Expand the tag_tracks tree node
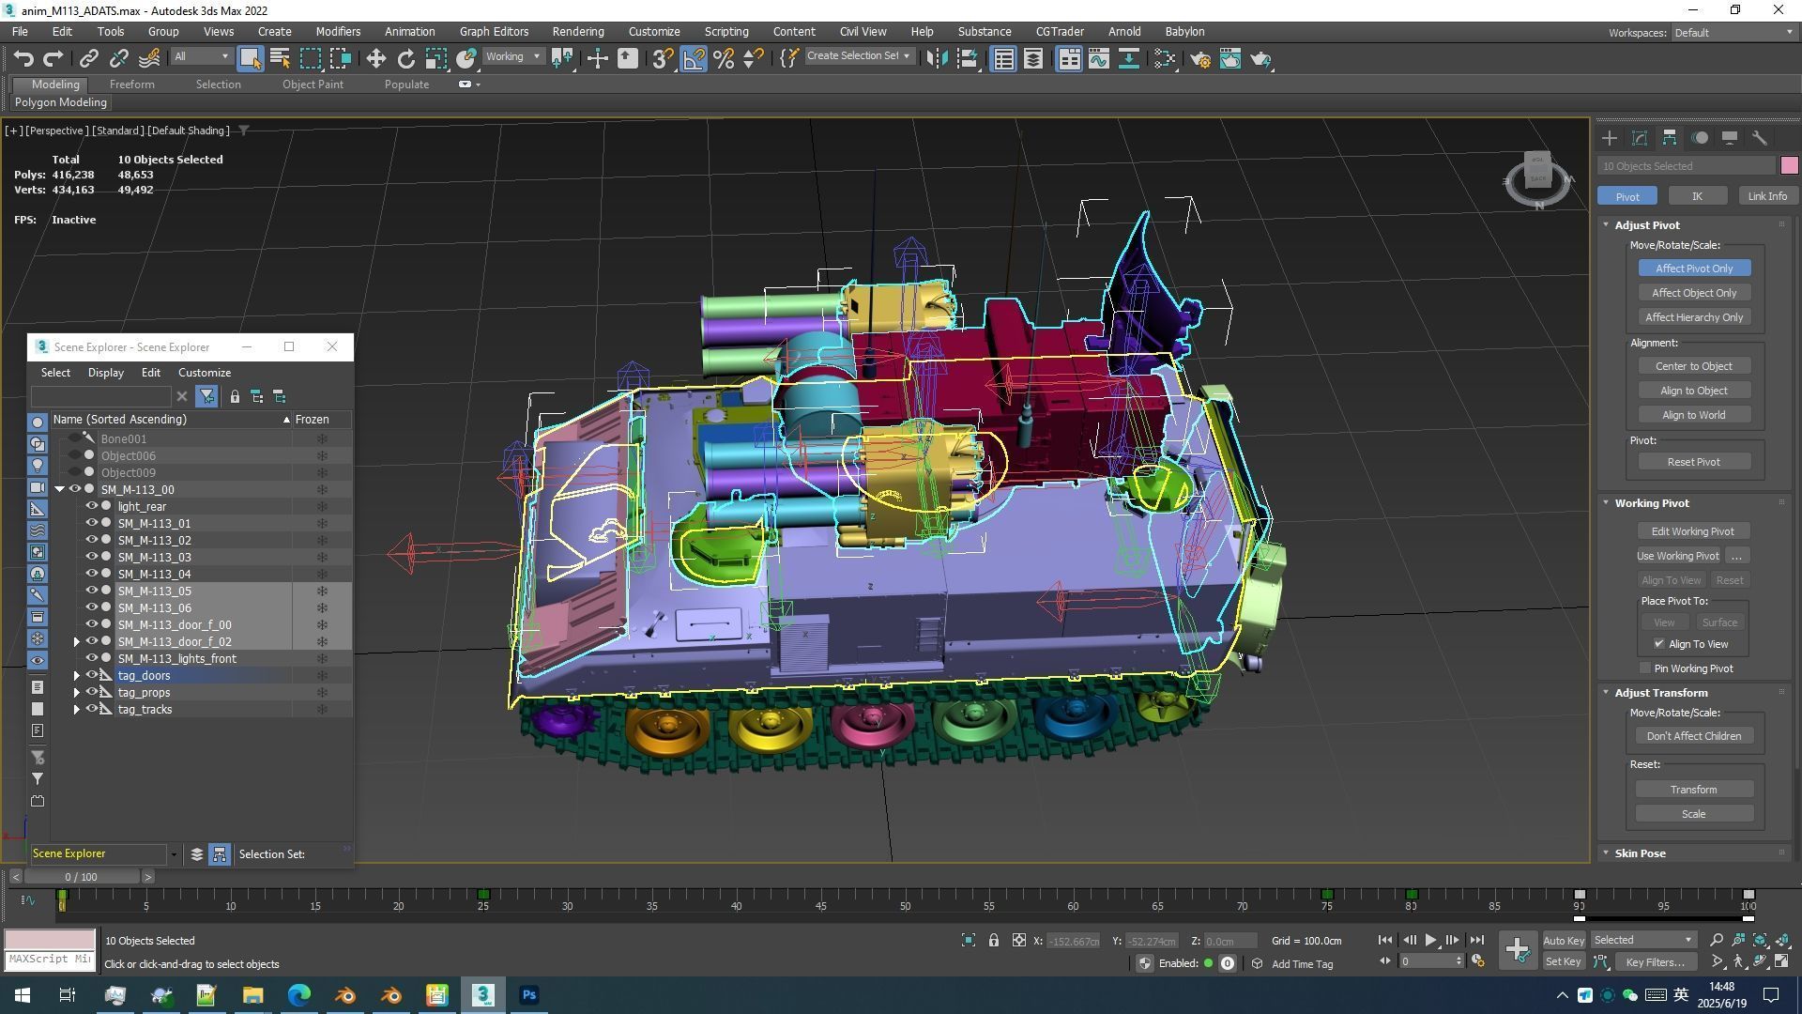The width and height of the screenshot is (1802, 1014). [77, 710]
